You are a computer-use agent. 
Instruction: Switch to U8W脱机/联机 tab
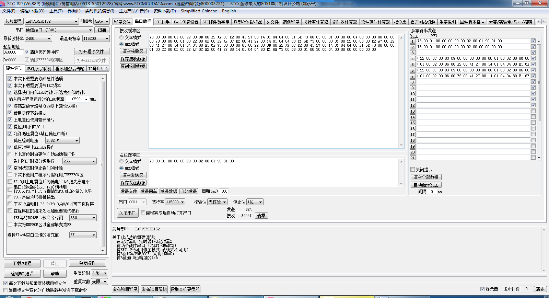click(39, 69)
